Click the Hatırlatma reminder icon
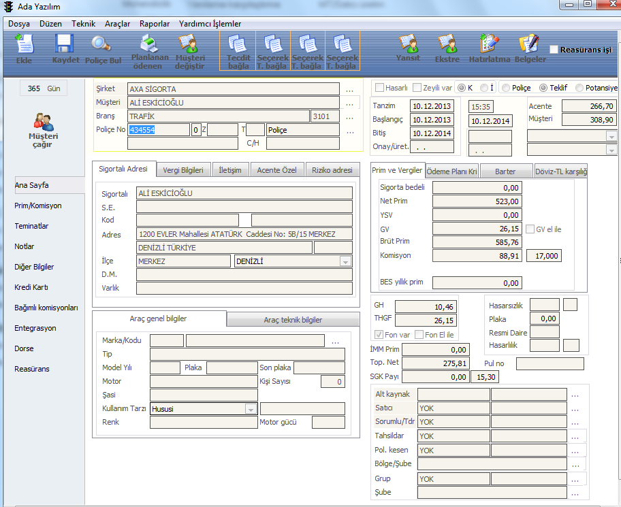Image resolution: width=621 pixels, height=507 pixels. 489,49
